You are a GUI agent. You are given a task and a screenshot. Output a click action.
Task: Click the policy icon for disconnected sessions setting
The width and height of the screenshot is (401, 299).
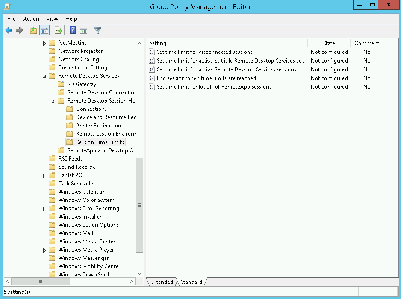(152, 52)
